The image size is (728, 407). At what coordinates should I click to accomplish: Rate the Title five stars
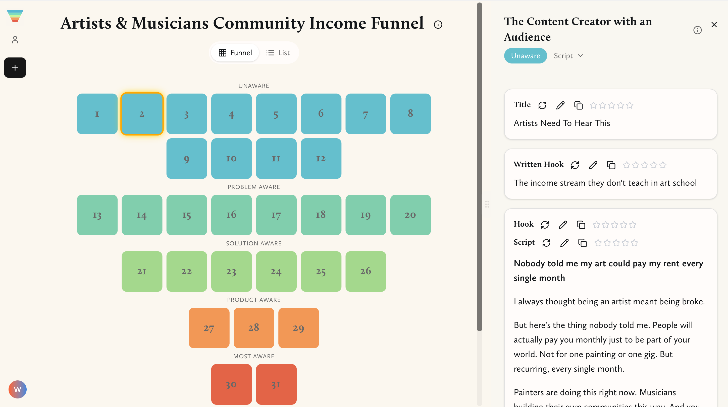630,105
